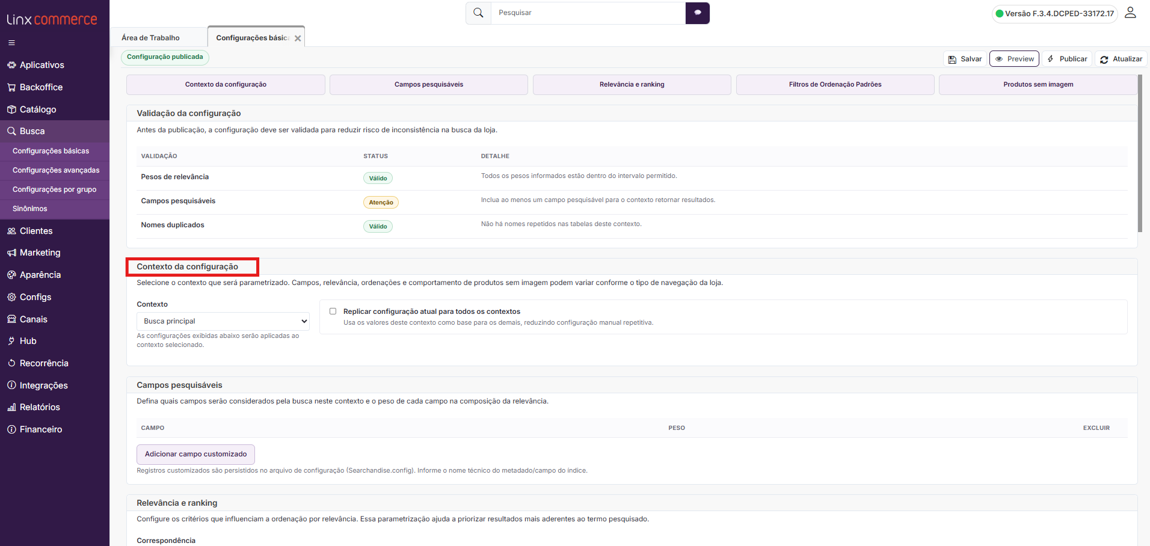Click the Pesos de relevância row label
The width and height of the screenshot is (1150, 546).
(175, 177)
